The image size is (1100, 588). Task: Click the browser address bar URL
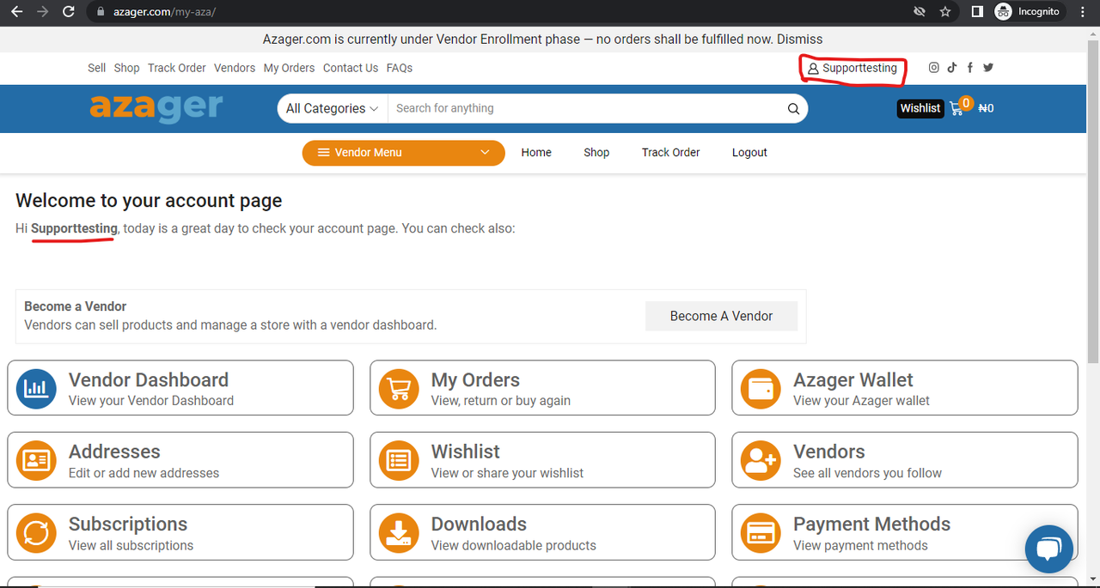(164, 12)
